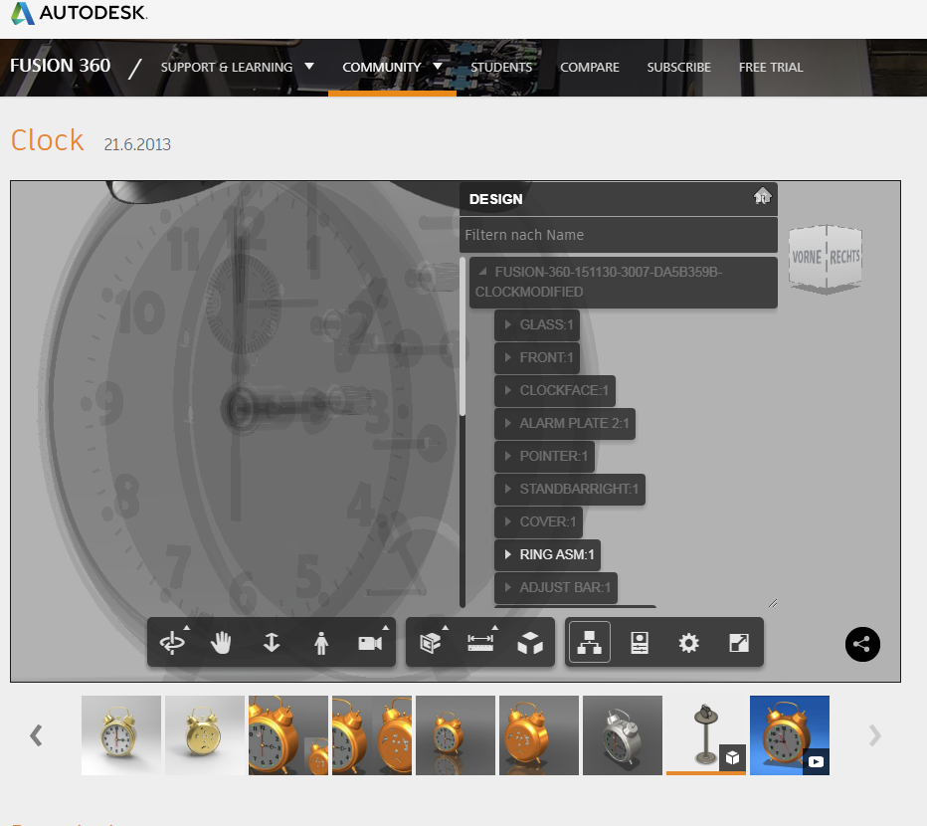Open the third orange clock thumbnail
927x826 pixels.
(287, 735)
